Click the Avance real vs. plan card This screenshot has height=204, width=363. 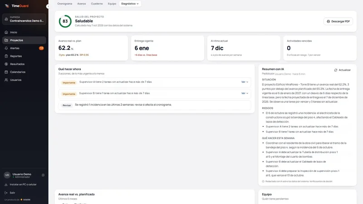click(x=91, y=48)
